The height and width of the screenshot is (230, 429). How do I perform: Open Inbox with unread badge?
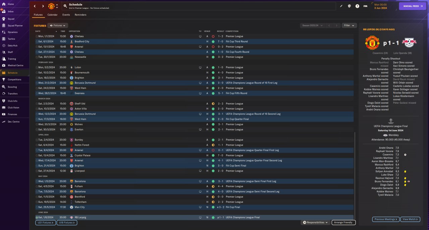click(x=4, y=11)
